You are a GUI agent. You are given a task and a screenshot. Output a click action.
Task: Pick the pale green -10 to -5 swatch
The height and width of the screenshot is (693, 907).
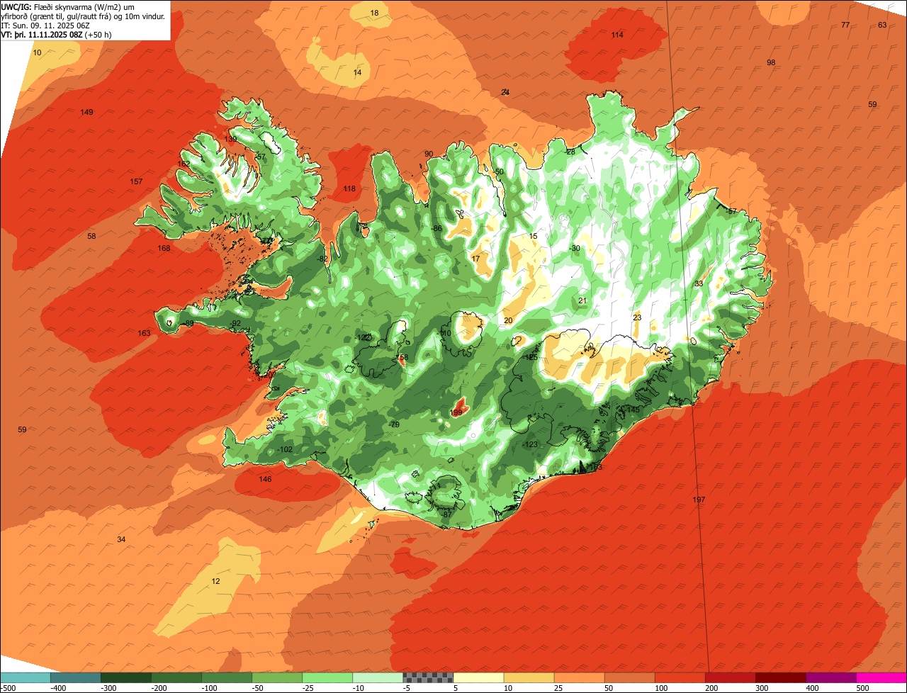(378, 677)
